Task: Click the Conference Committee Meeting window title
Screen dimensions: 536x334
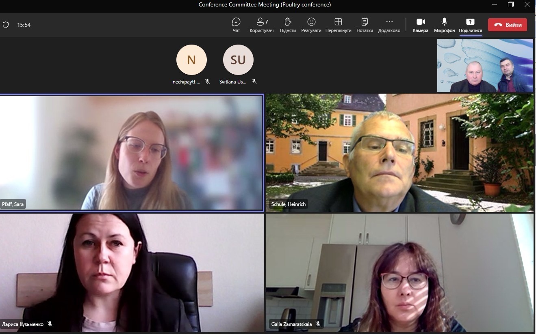Action: (265, 5)
